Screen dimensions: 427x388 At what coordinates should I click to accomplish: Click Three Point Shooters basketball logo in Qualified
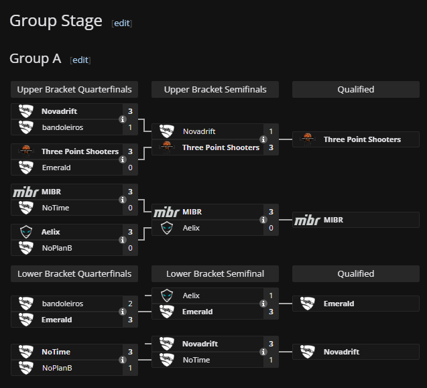308,139
